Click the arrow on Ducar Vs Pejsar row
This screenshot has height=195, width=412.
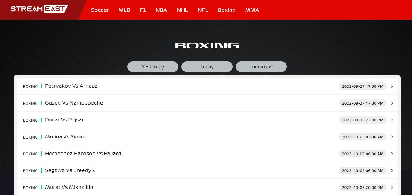pos(392,120)
